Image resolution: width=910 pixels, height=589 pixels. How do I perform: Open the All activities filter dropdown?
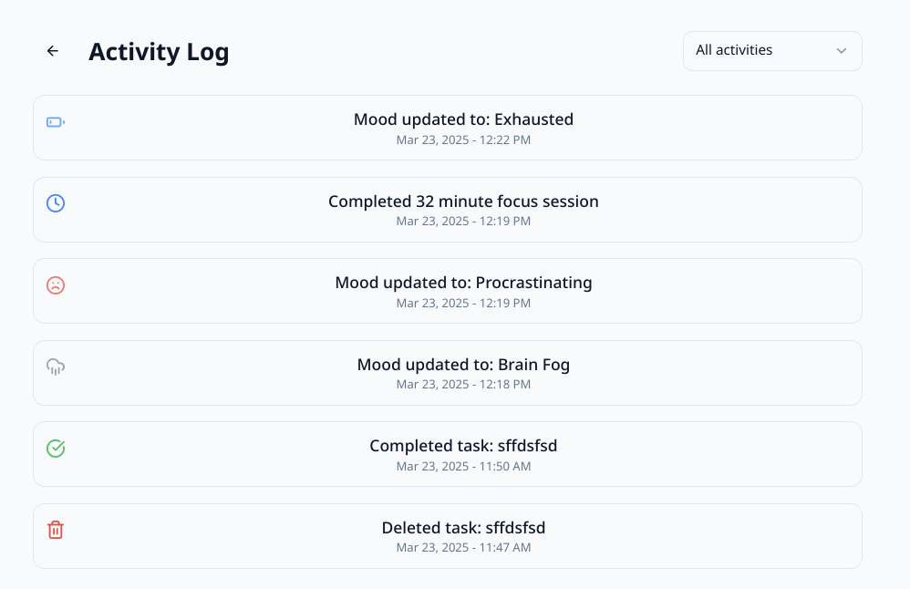[x=771, y=51]
